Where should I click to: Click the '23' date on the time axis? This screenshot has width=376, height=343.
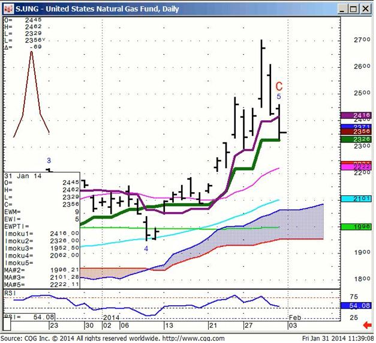54,326
